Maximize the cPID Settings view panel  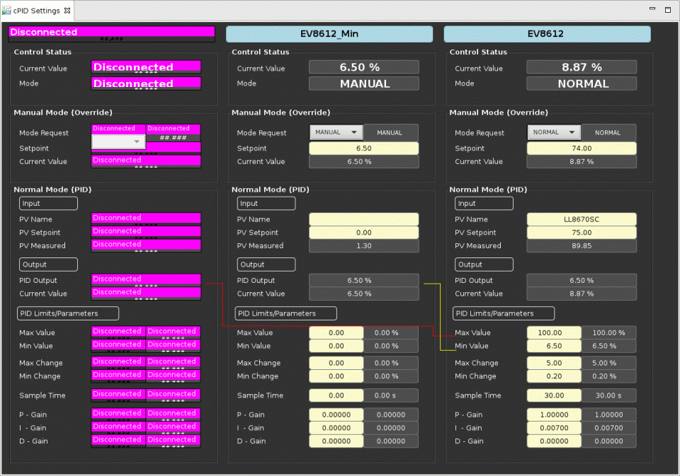point(667,10)
